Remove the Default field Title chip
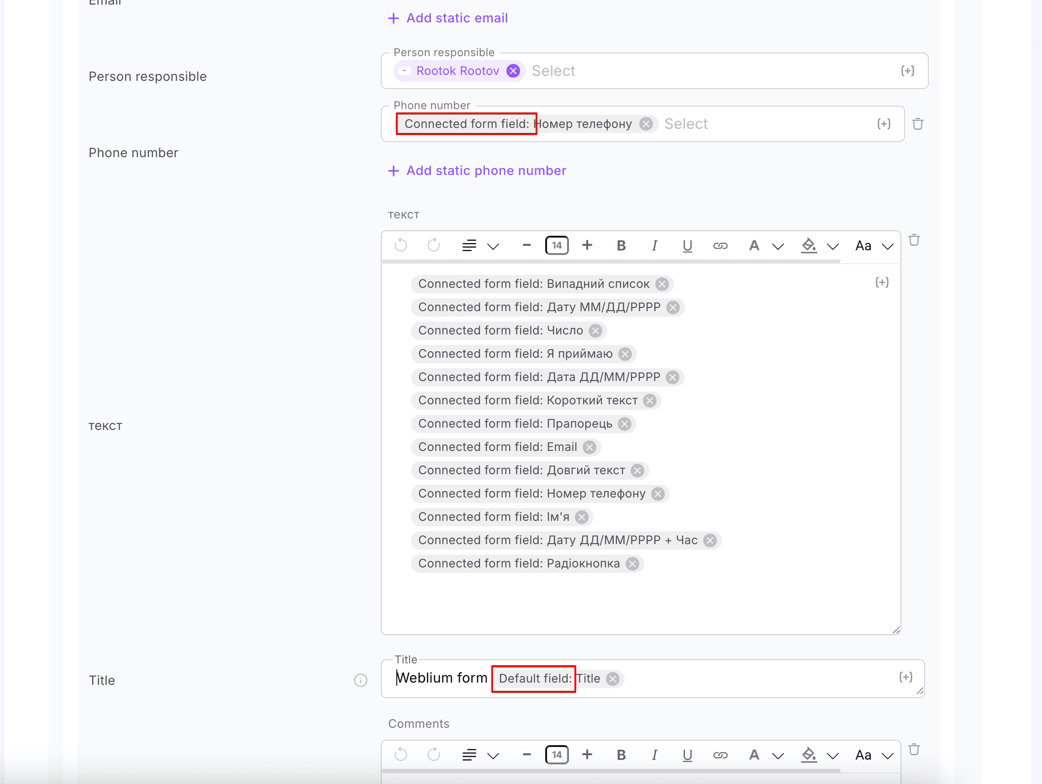This screenshot has width=1042, height=784. click(x=612, y=679)
